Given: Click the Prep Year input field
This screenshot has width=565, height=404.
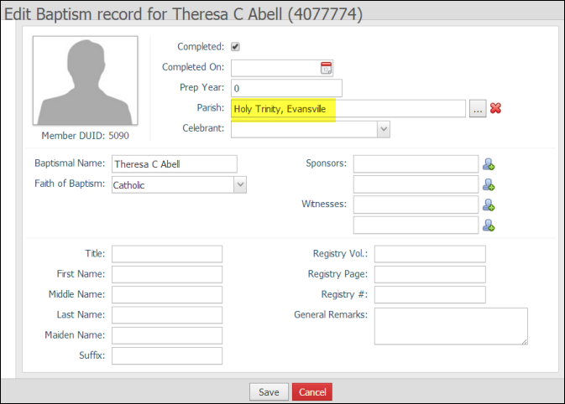Looking at the screenshot, I should point(286,88).
